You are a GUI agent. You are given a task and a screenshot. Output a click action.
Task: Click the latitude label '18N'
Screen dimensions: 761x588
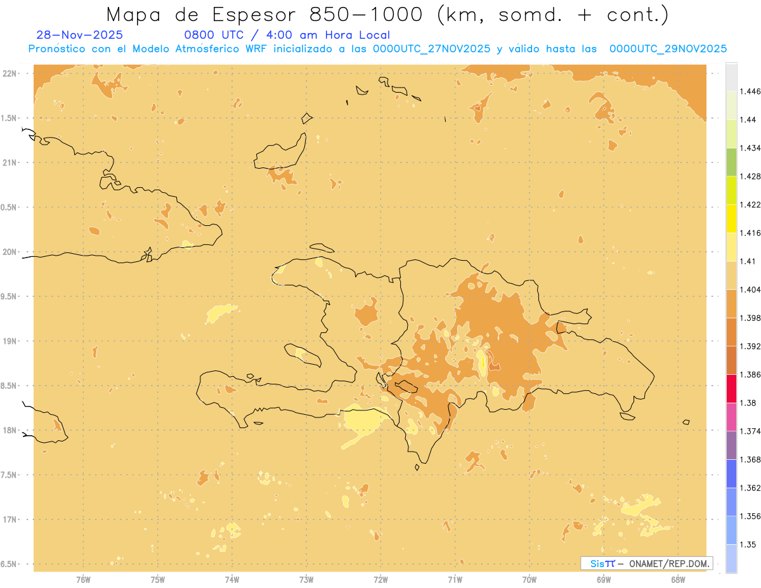click(10, 430)
